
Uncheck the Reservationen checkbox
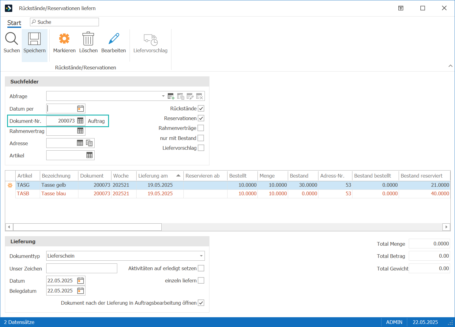pos(201,118)
